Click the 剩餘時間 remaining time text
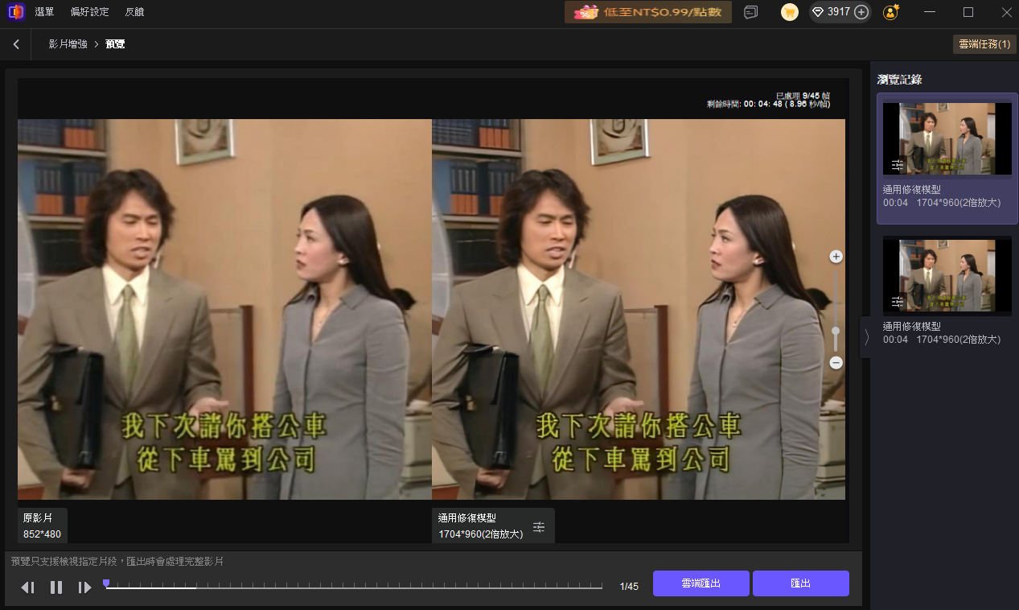This screenshot has height=610, width=1019. tap(768, 104)
